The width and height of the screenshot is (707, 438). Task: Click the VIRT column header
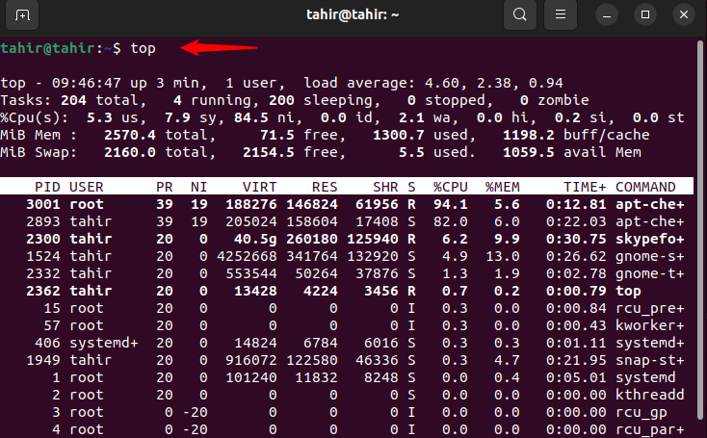pos(259,187)
